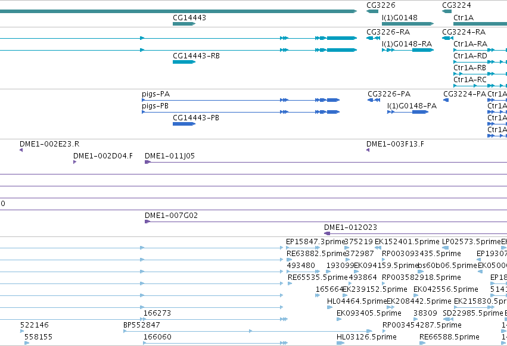Select EST 375219
Screen dimensions: 507x346
(x=347, y=248)
